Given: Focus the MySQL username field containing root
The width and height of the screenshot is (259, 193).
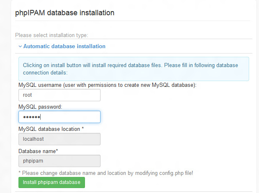Looking at the screenshot, I should (59, 95).
